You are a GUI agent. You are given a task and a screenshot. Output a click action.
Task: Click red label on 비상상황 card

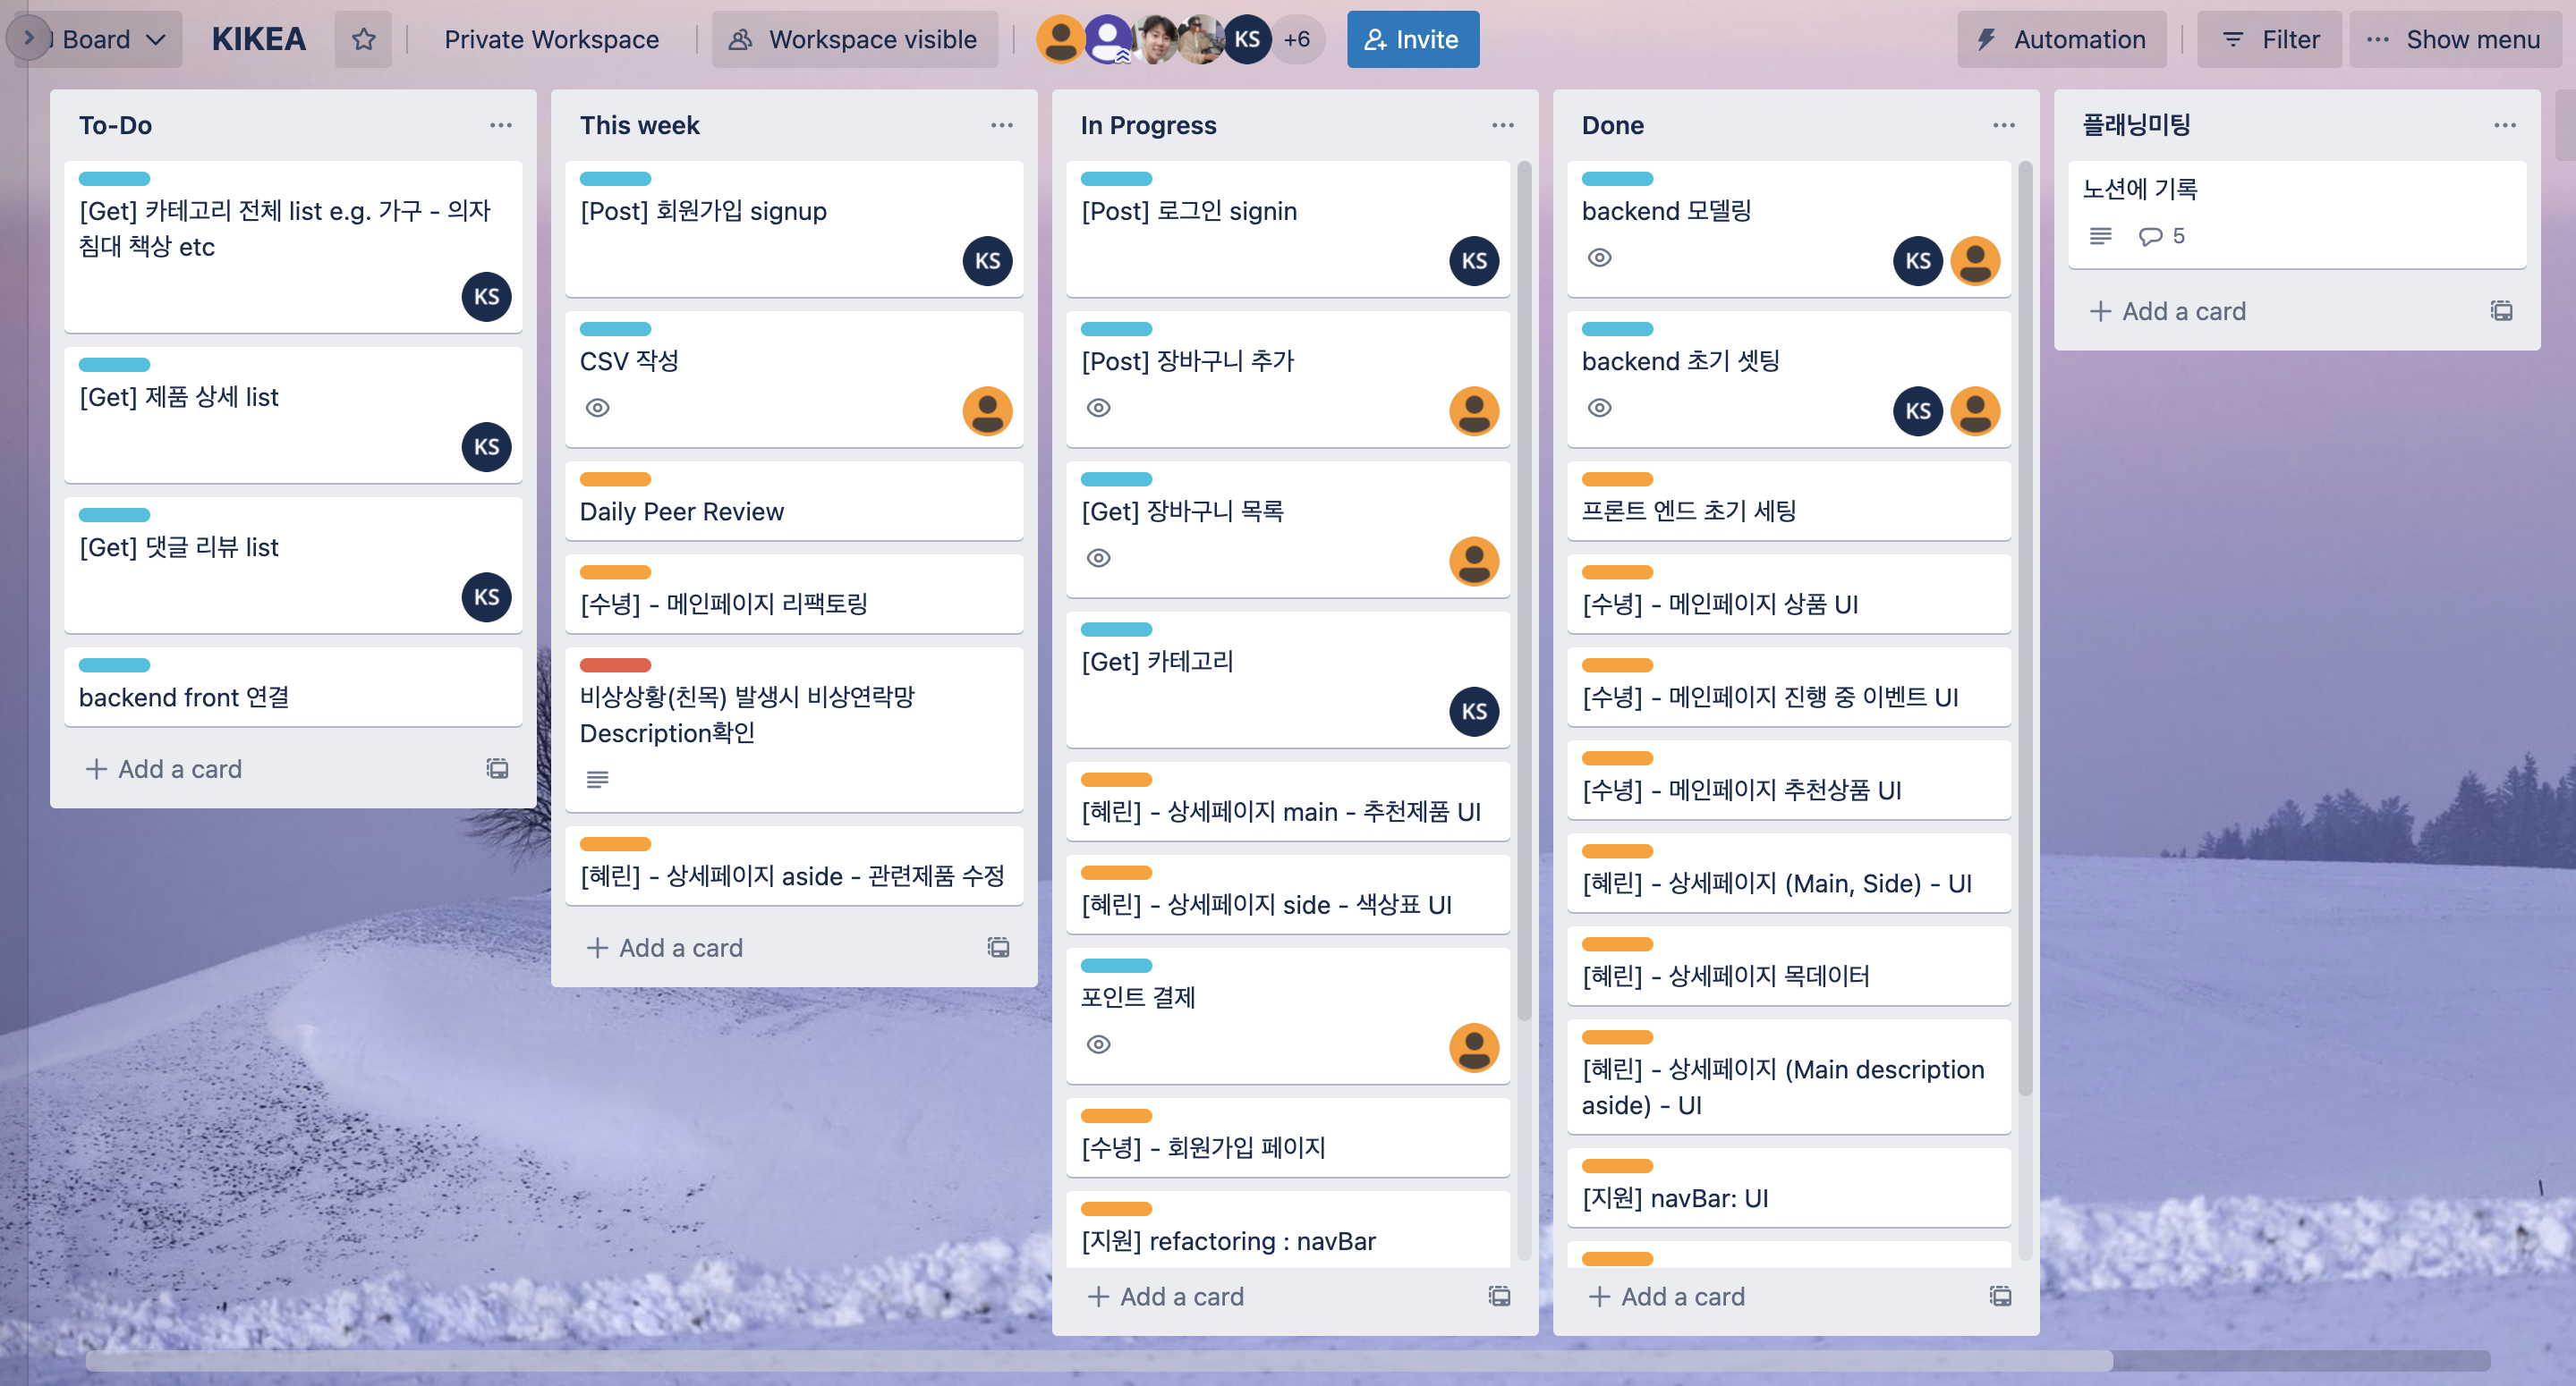pos(615,665)
